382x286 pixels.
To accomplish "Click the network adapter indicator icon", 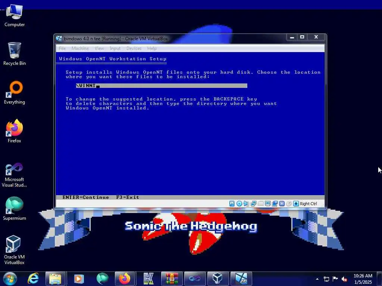I will tap(253, 204).
